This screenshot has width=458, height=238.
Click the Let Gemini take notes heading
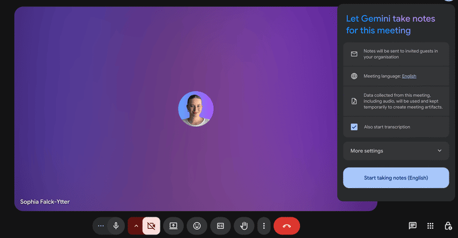click(x=390, y=25)
